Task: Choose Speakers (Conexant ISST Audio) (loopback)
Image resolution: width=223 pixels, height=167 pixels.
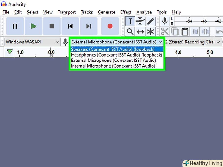Action: tap(117, 49)
